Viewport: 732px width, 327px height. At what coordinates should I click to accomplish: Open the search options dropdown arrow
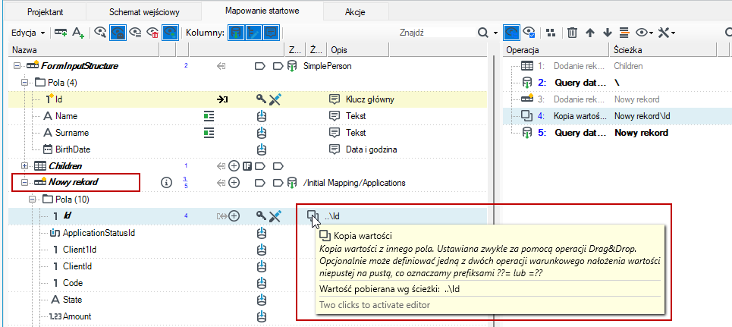tap(495, 33)
